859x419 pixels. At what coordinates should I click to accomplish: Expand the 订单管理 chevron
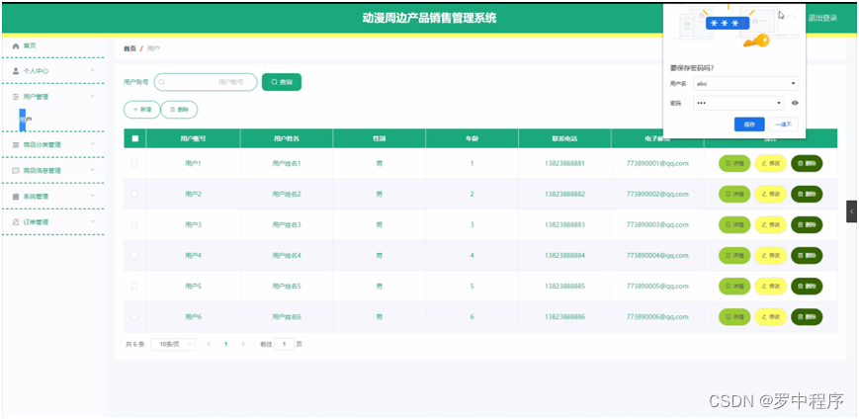[x=93, y=221]
